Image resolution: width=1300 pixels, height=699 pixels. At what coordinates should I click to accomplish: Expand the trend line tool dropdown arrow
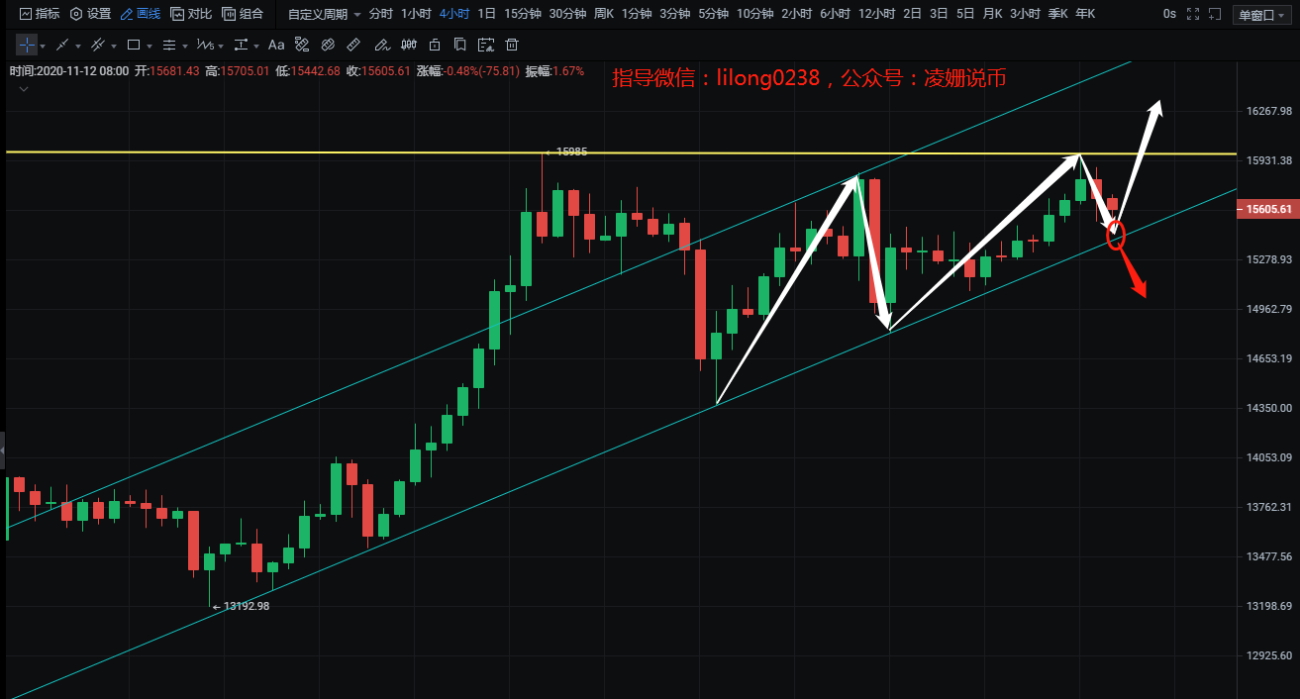(x=79, y=46)
